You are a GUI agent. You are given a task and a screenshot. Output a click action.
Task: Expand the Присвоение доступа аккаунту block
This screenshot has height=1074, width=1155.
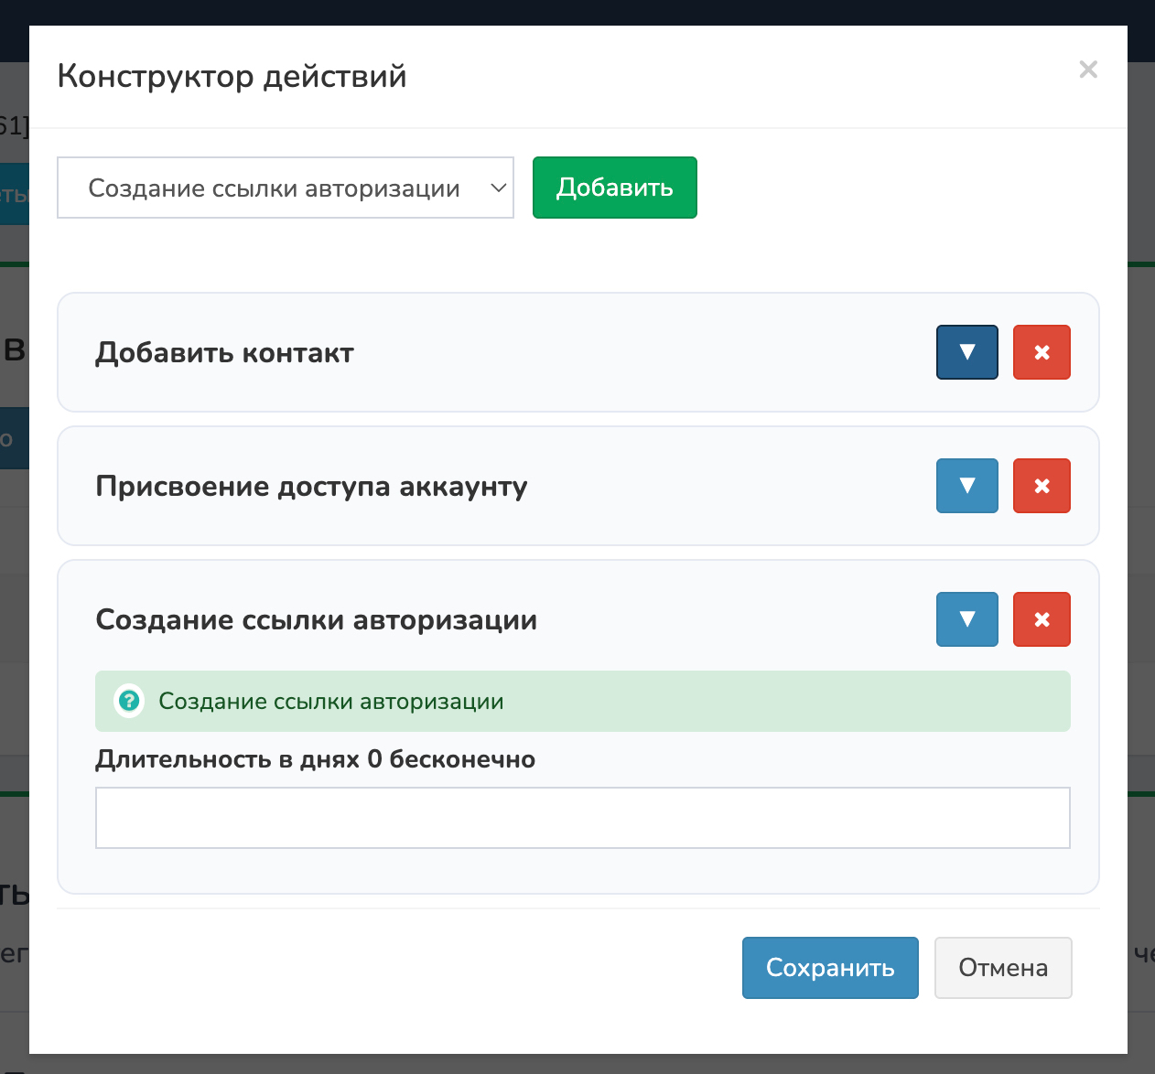click(x=966, y=486)
